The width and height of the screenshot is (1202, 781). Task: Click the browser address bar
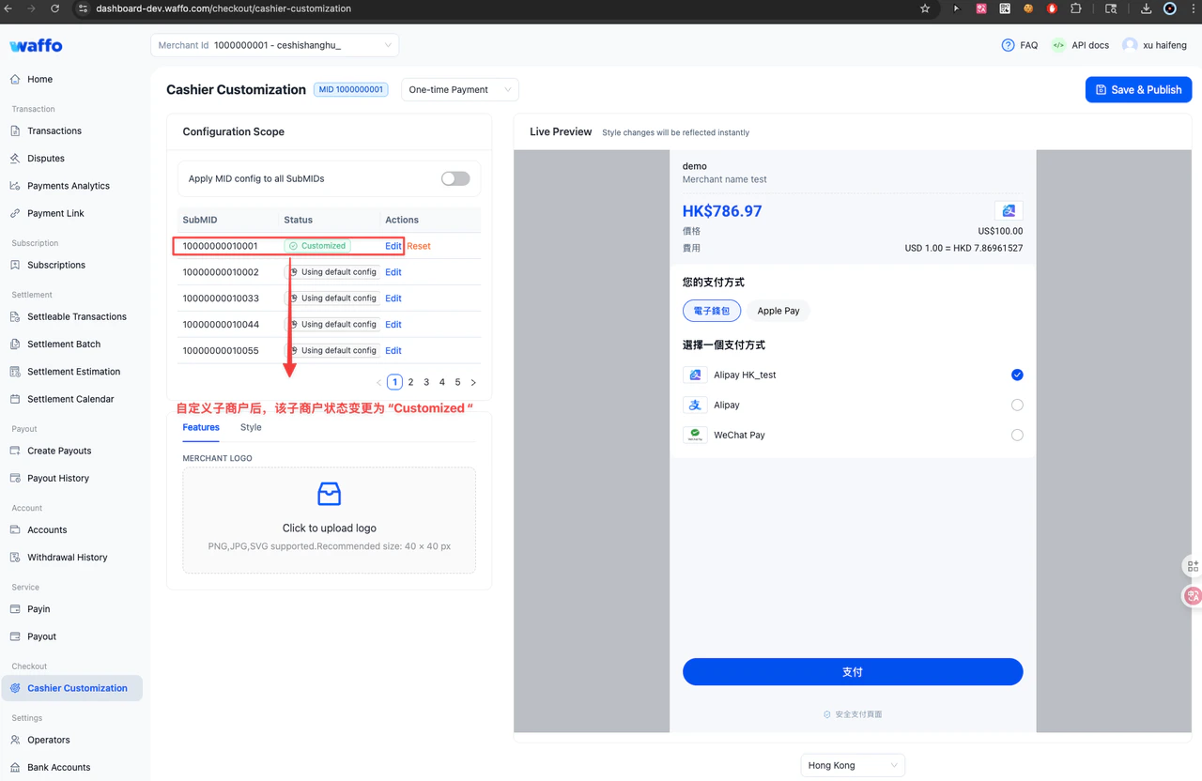(507, 8)
